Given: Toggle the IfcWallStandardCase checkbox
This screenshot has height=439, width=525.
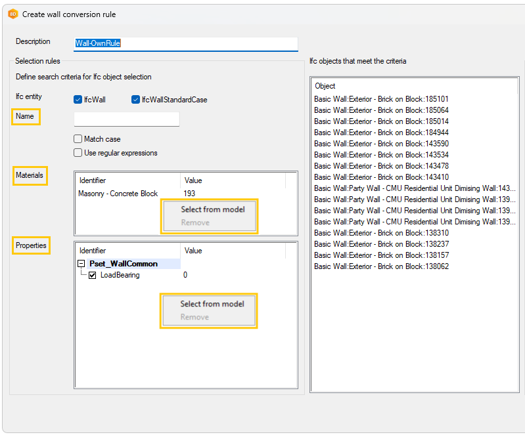Looking at the screenshot, I should [x=135, y=100].
